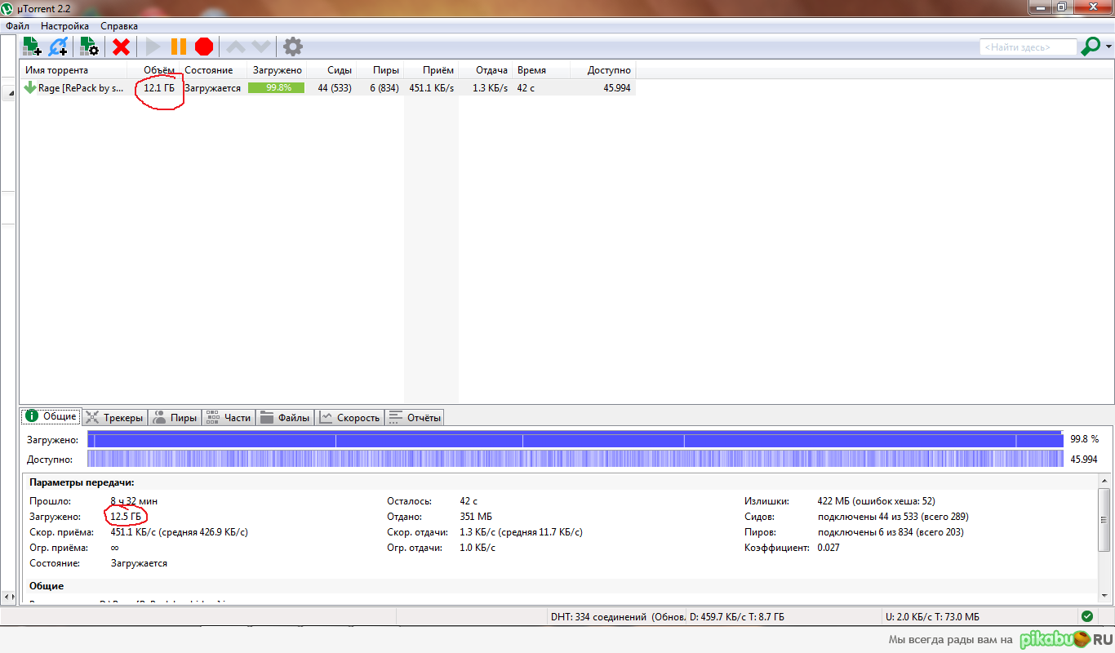Switch to the Файлы tab
Image resolution: width=1115 pixels, height=653 pixels.
point(285,417)
